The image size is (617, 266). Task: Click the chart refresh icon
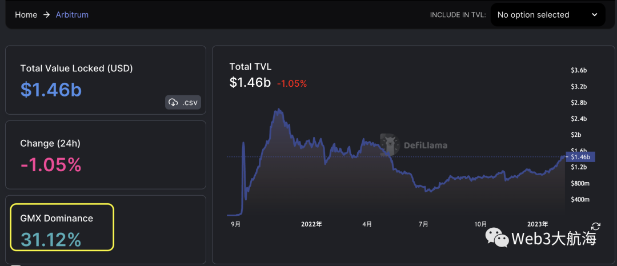point(596,226)
